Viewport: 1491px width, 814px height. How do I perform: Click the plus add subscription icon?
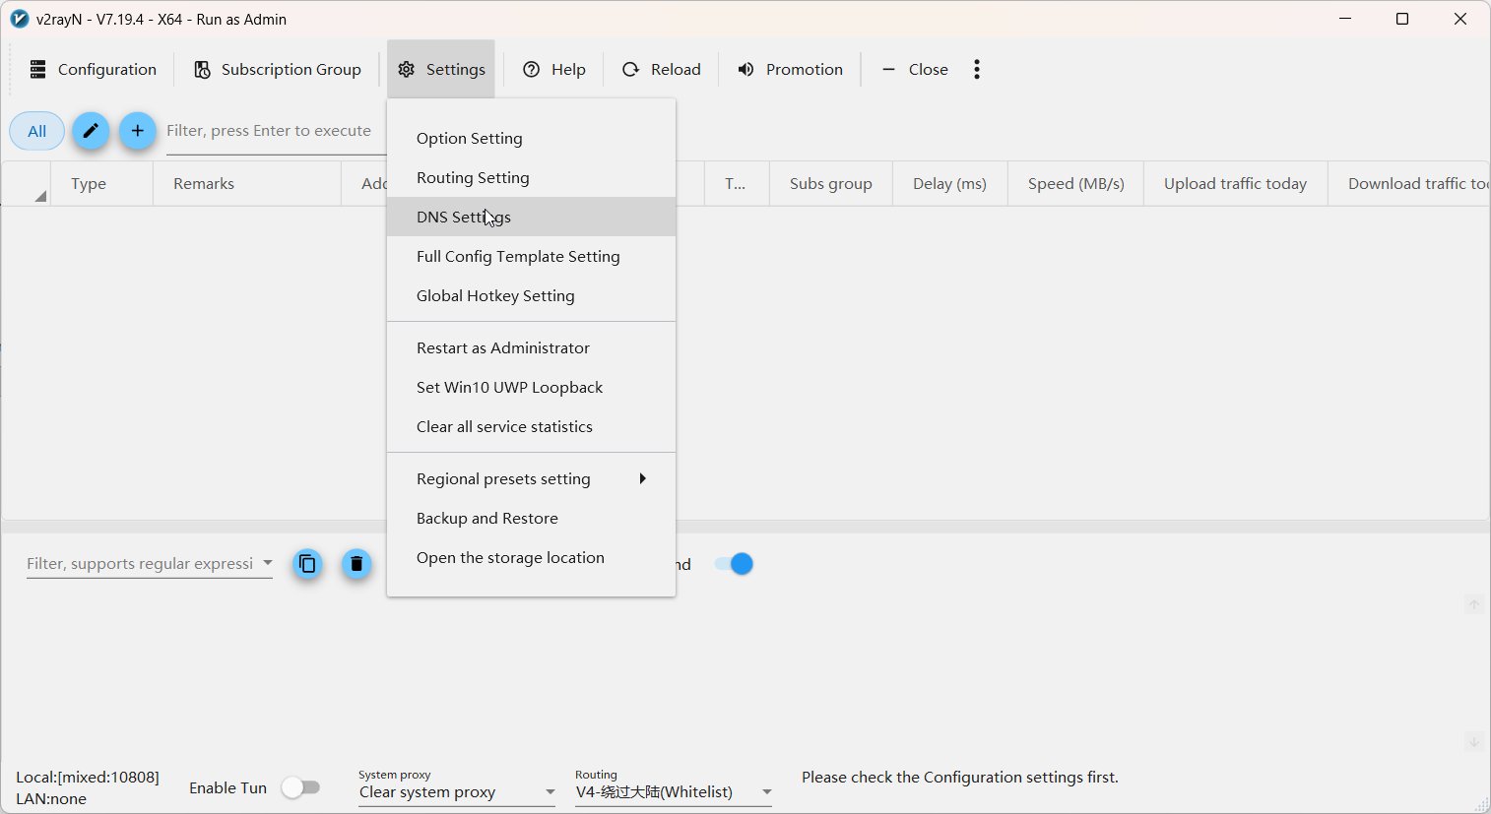tap(138, 131)
